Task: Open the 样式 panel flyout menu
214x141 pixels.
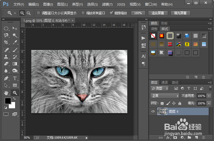Action: coord(210,29)
